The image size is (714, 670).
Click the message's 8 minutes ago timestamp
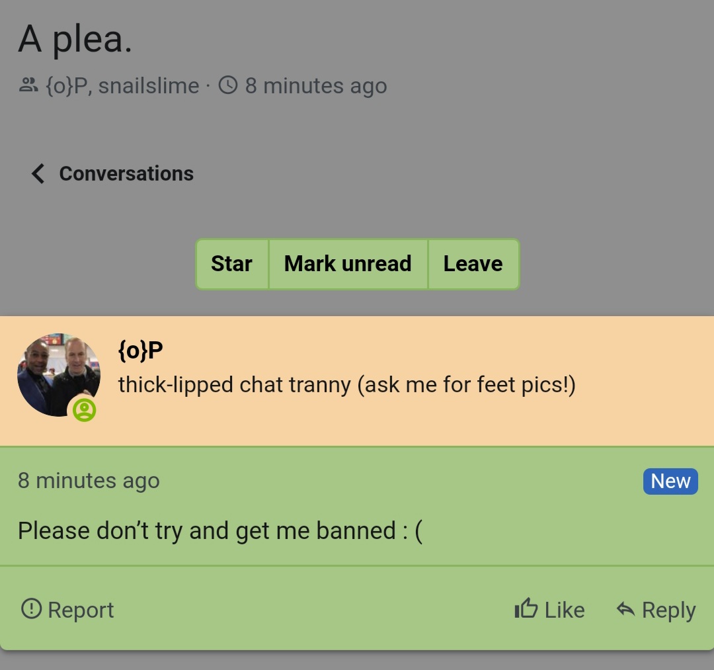pos(89,481)
